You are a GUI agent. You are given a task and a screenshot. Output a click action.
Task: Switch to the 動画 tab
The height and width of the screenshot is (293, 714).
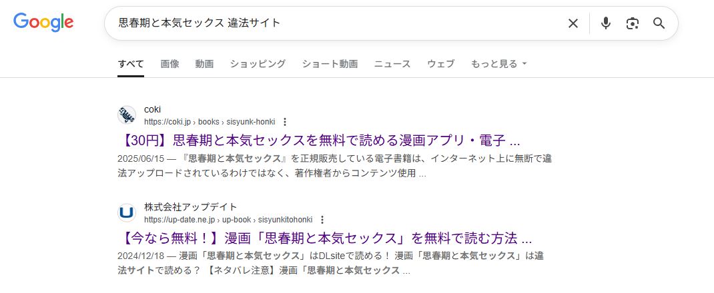pyautogui.click(x=204, y=64)
